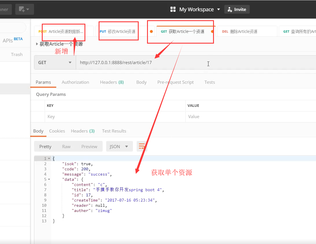Click the VALUE column header
The width and height of the screenshot is (316, 244).
[x=193, y=106]
